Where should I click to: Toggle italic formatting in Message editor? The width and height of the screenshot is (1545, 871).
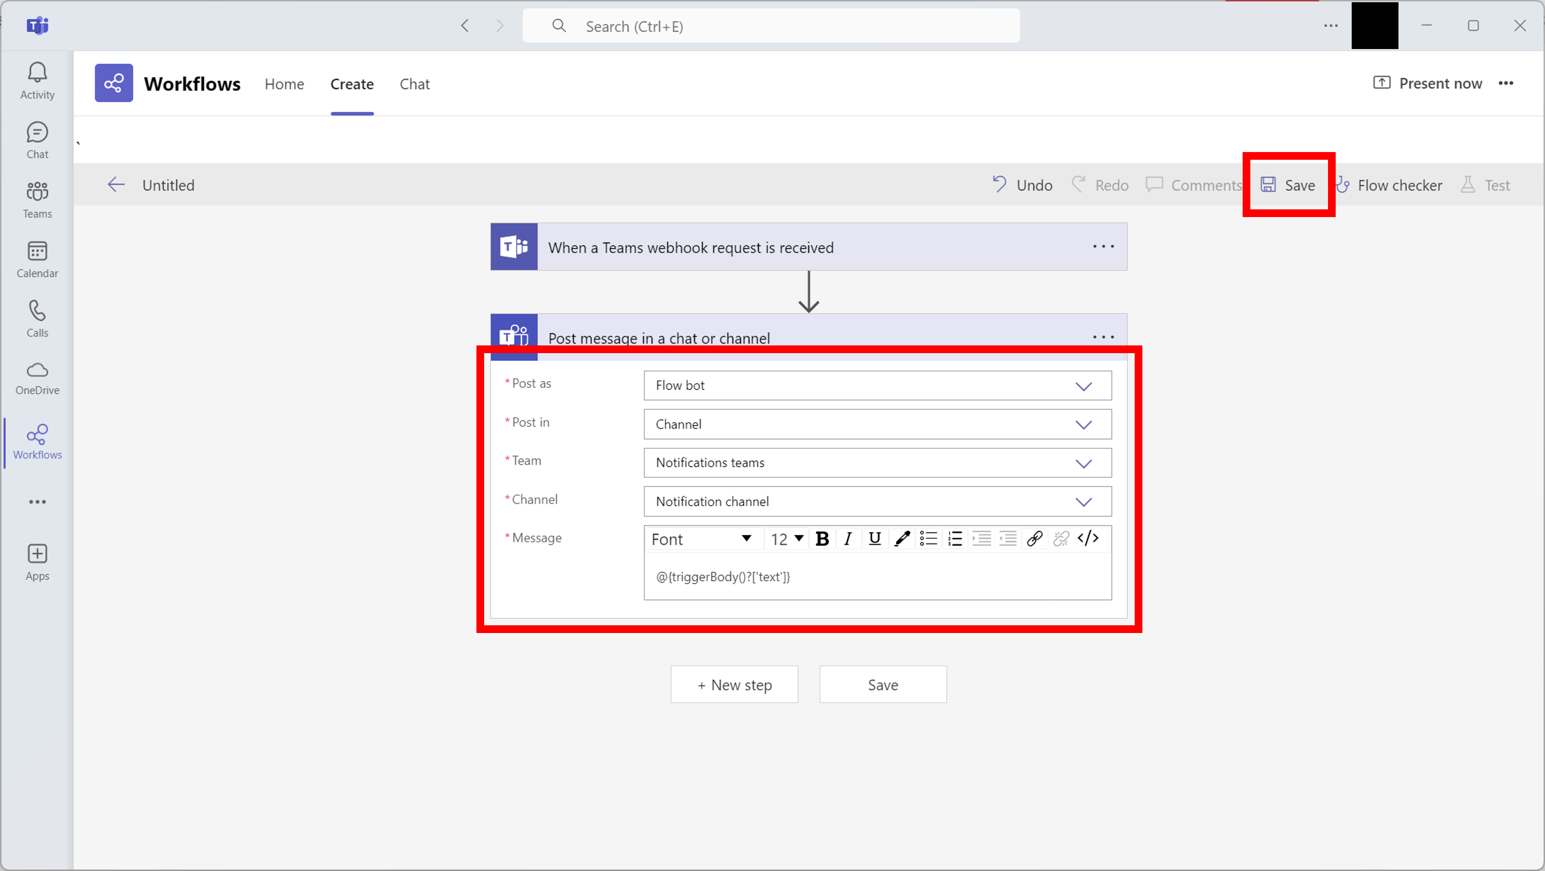848,539
